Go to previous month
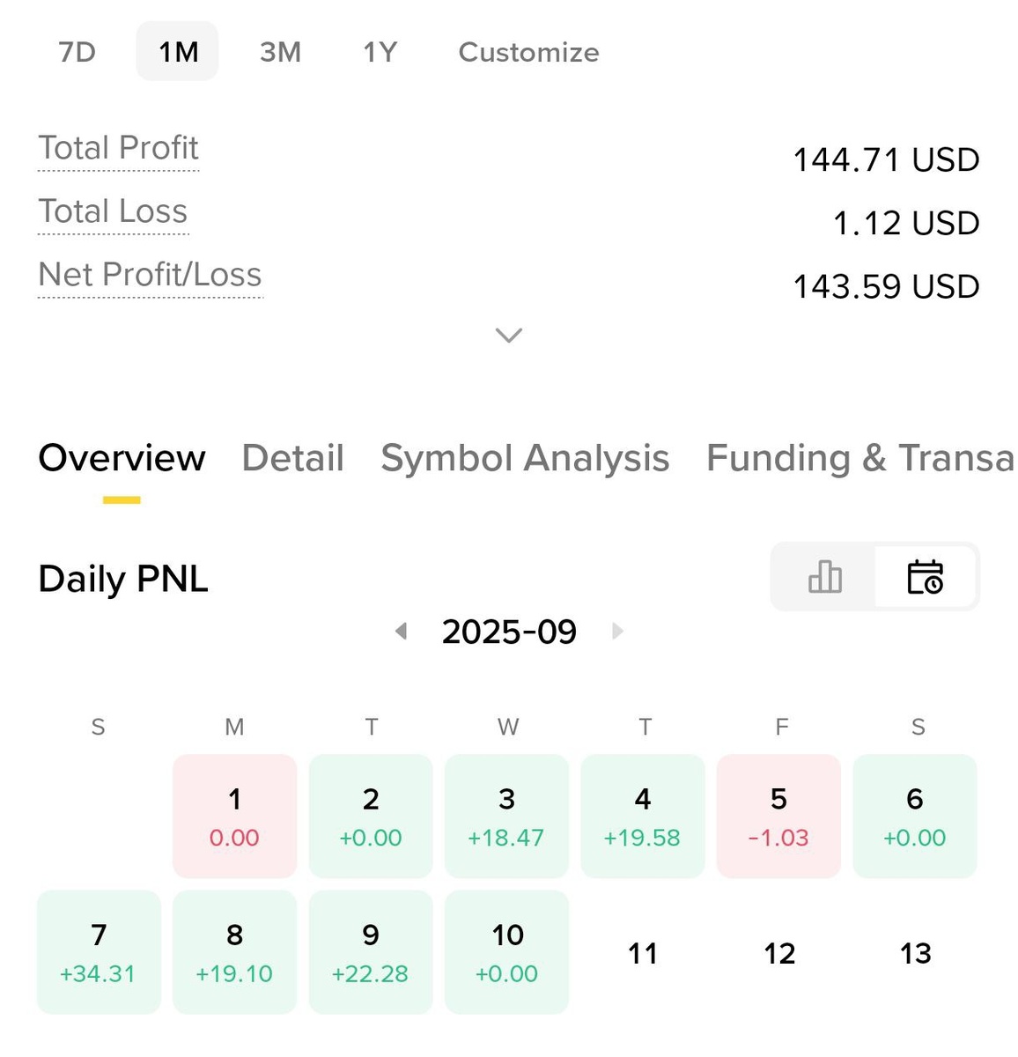 point(402,631)
